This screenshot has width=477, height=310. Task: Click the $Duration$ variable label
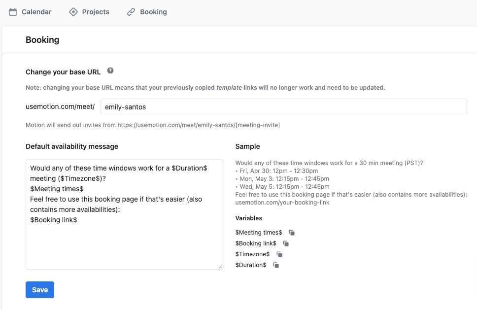[251, 265]
